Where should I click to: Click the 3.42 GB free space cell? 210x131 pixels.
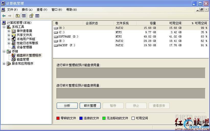click(176, 32)
